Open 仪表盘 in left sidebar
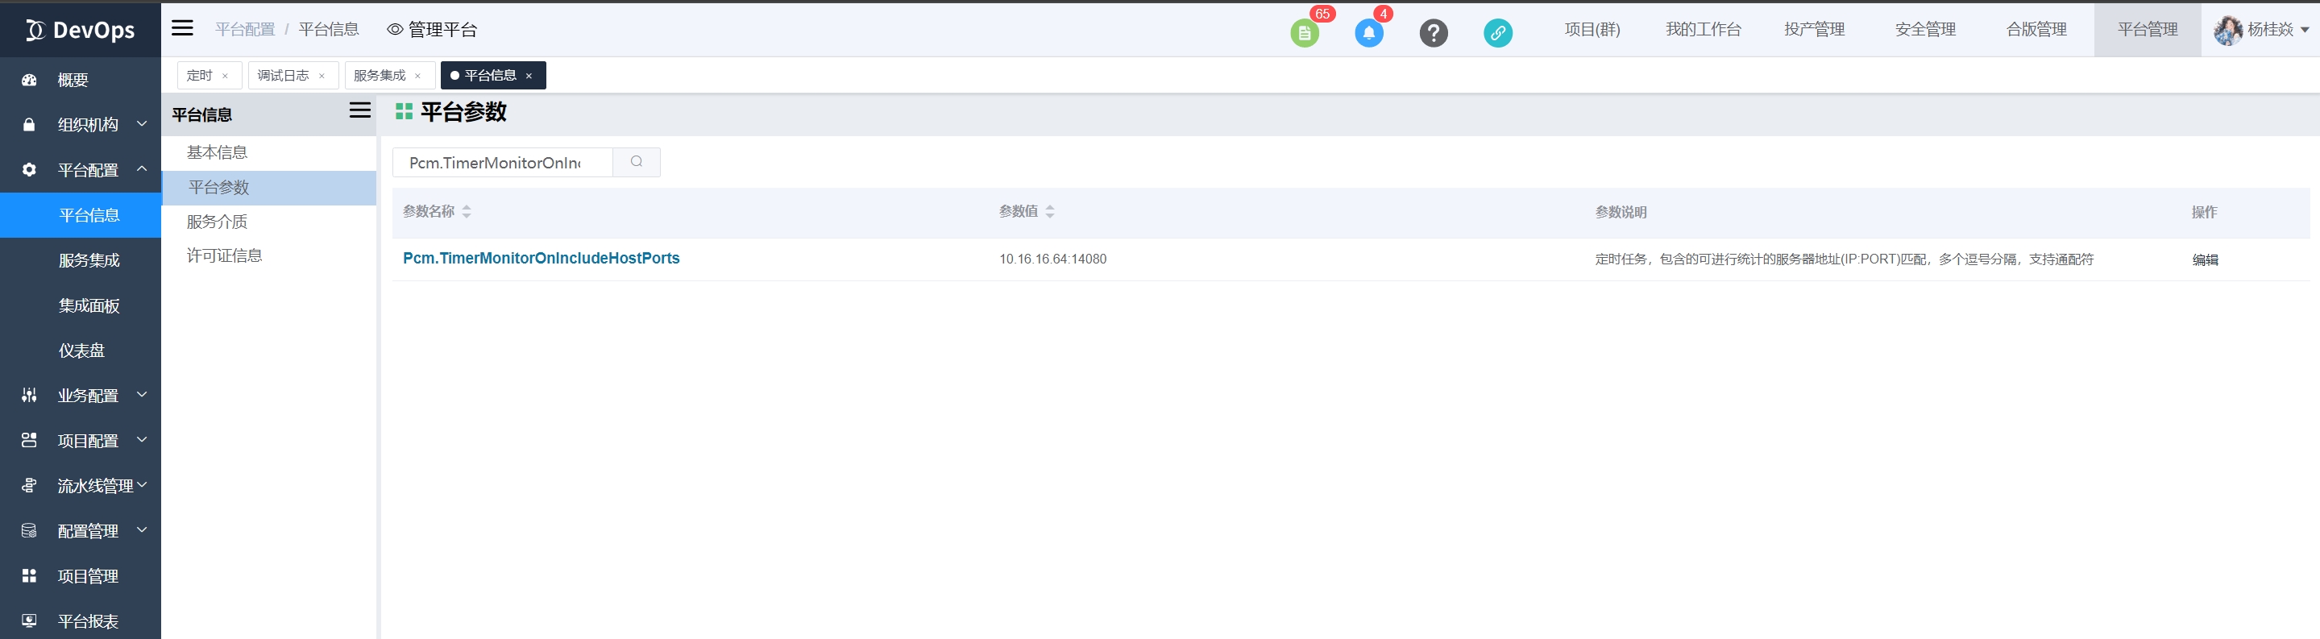The image size is (2320, 639). click(82, 351)
